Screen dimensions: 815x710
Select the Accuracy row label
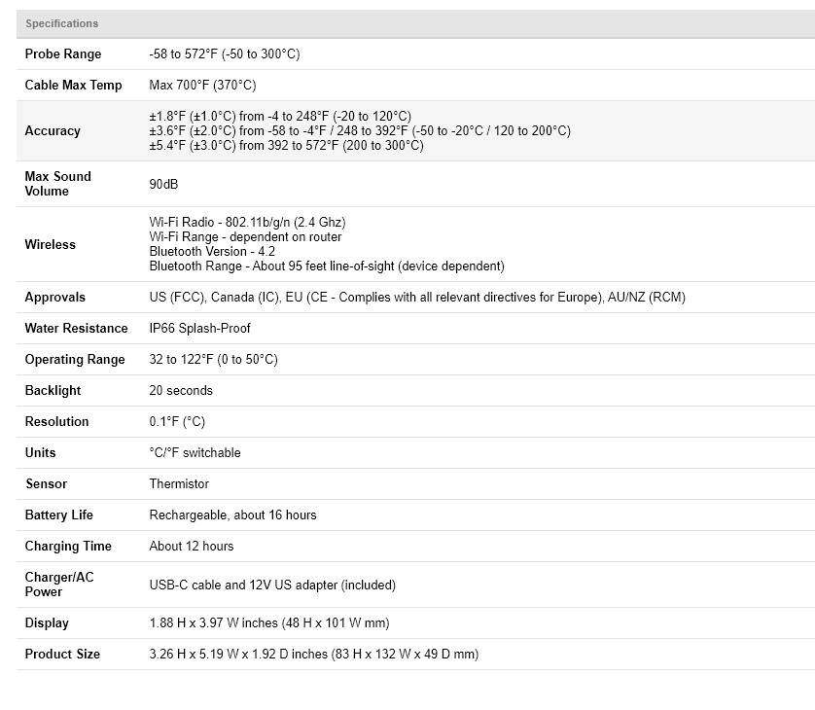tap(53, 131)
